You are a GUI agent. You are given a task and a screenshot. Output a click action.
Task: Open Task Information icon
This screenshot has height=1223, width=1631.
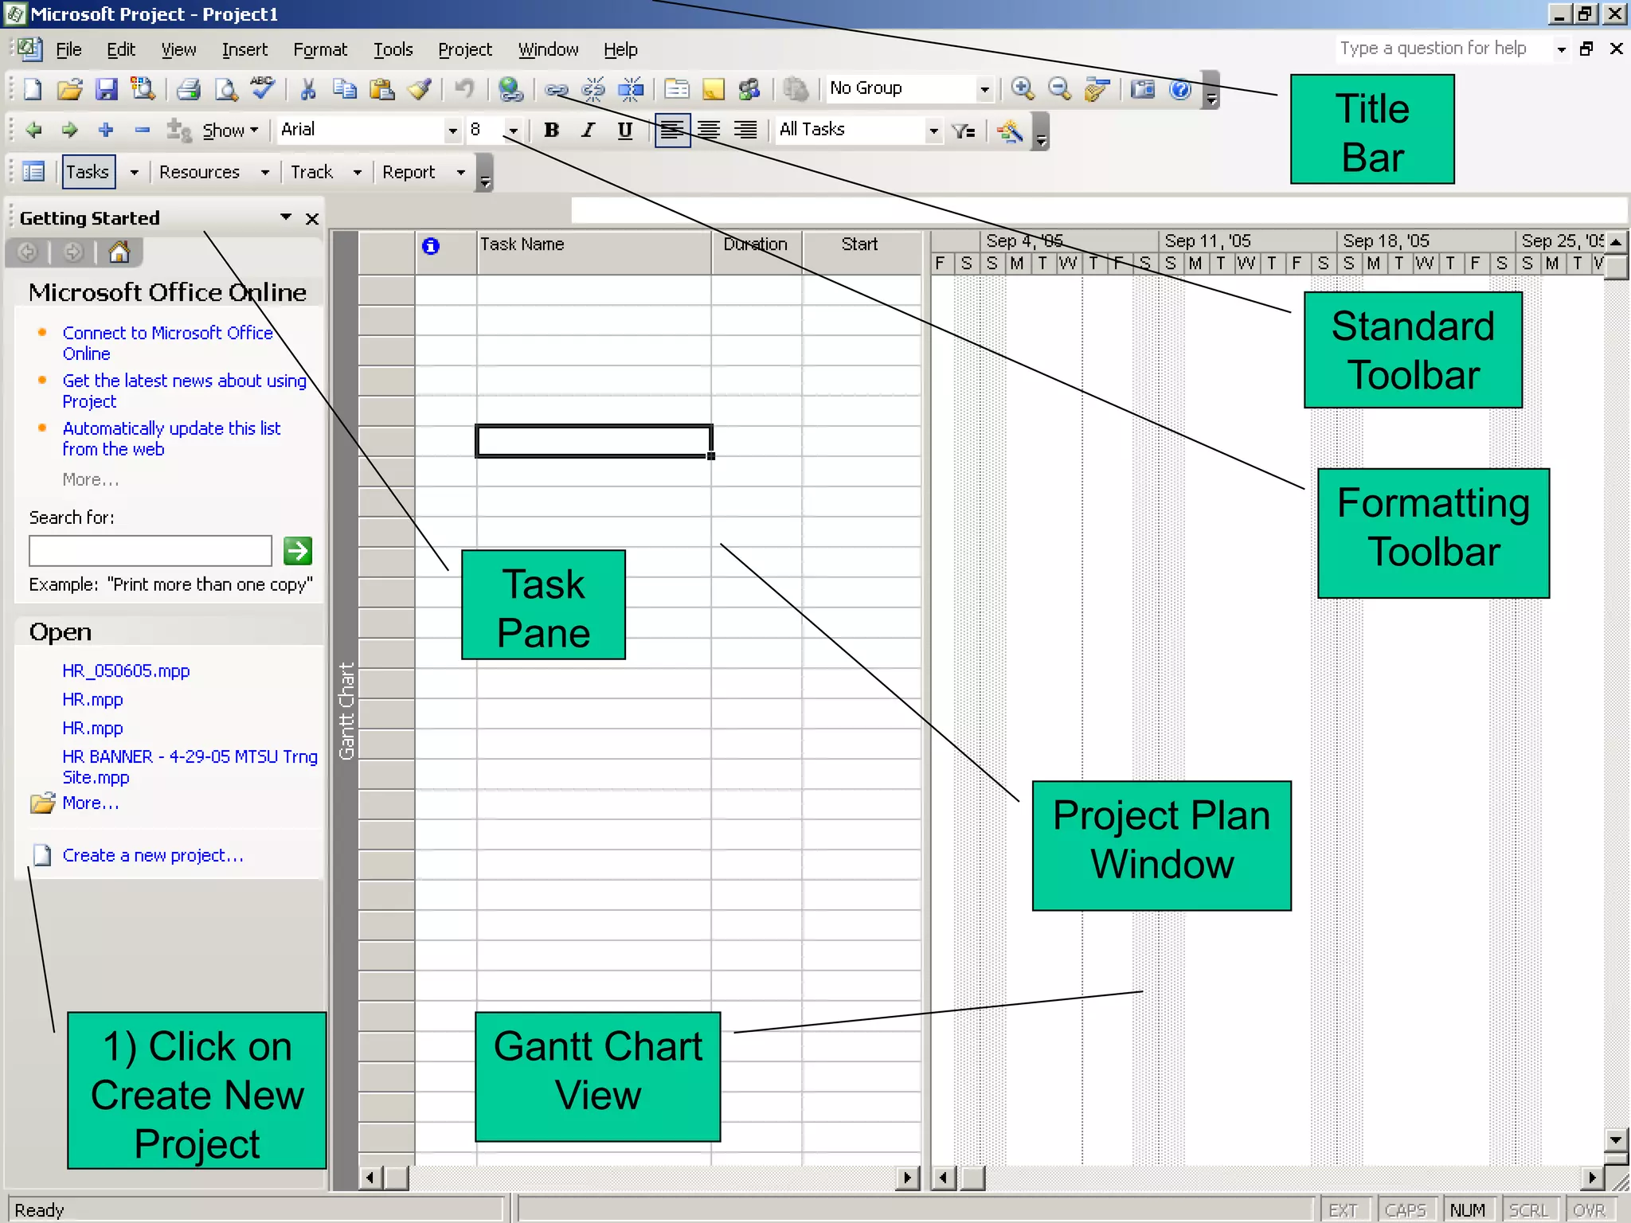coord(677,89)
